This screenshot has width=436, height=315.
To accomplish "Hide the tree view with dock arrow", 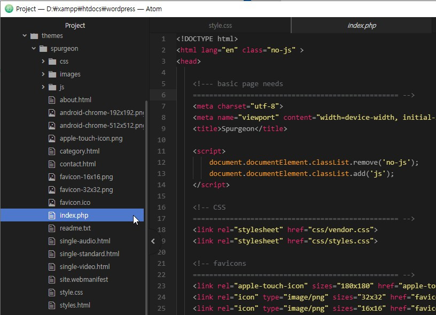I will [x=153, y=241].
